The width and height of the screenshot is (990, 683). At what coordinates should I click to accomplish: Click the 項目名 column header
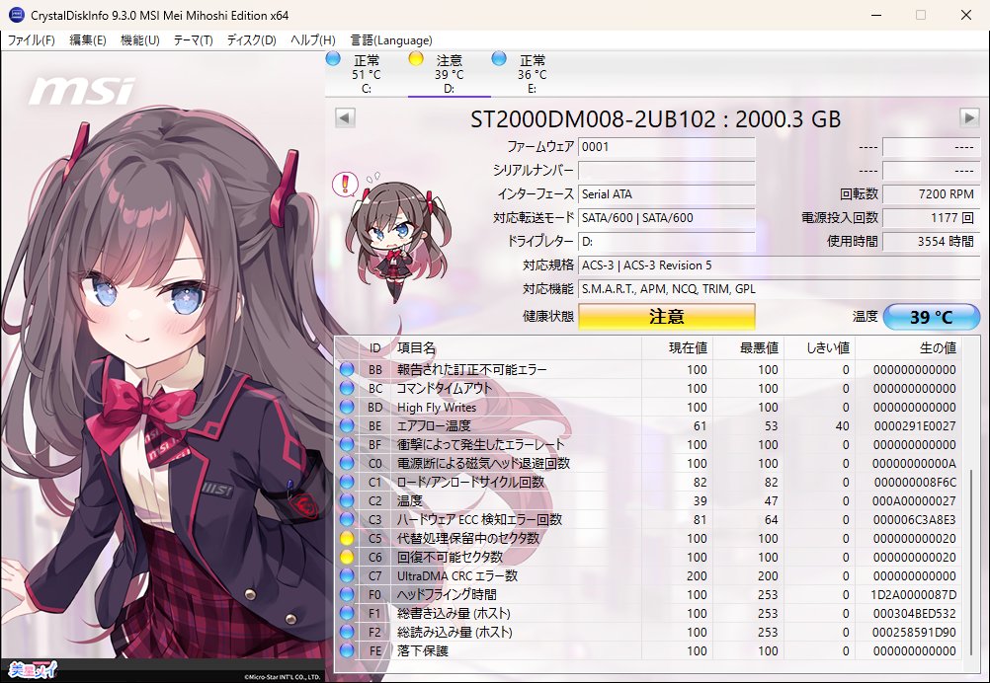point(516,348)
